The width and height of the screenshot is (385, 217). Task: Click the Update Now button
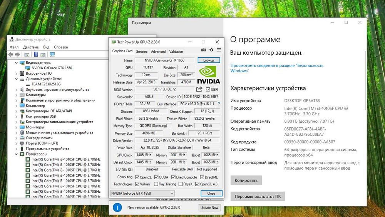pos(209,207)
